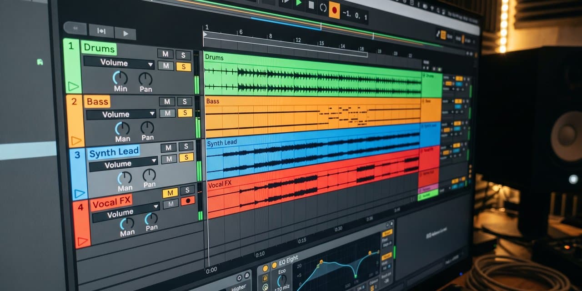Viewport: 582px width, 291px height.
Task: Toggle the EQ Eight device activator circle
Action: [274, 265]
